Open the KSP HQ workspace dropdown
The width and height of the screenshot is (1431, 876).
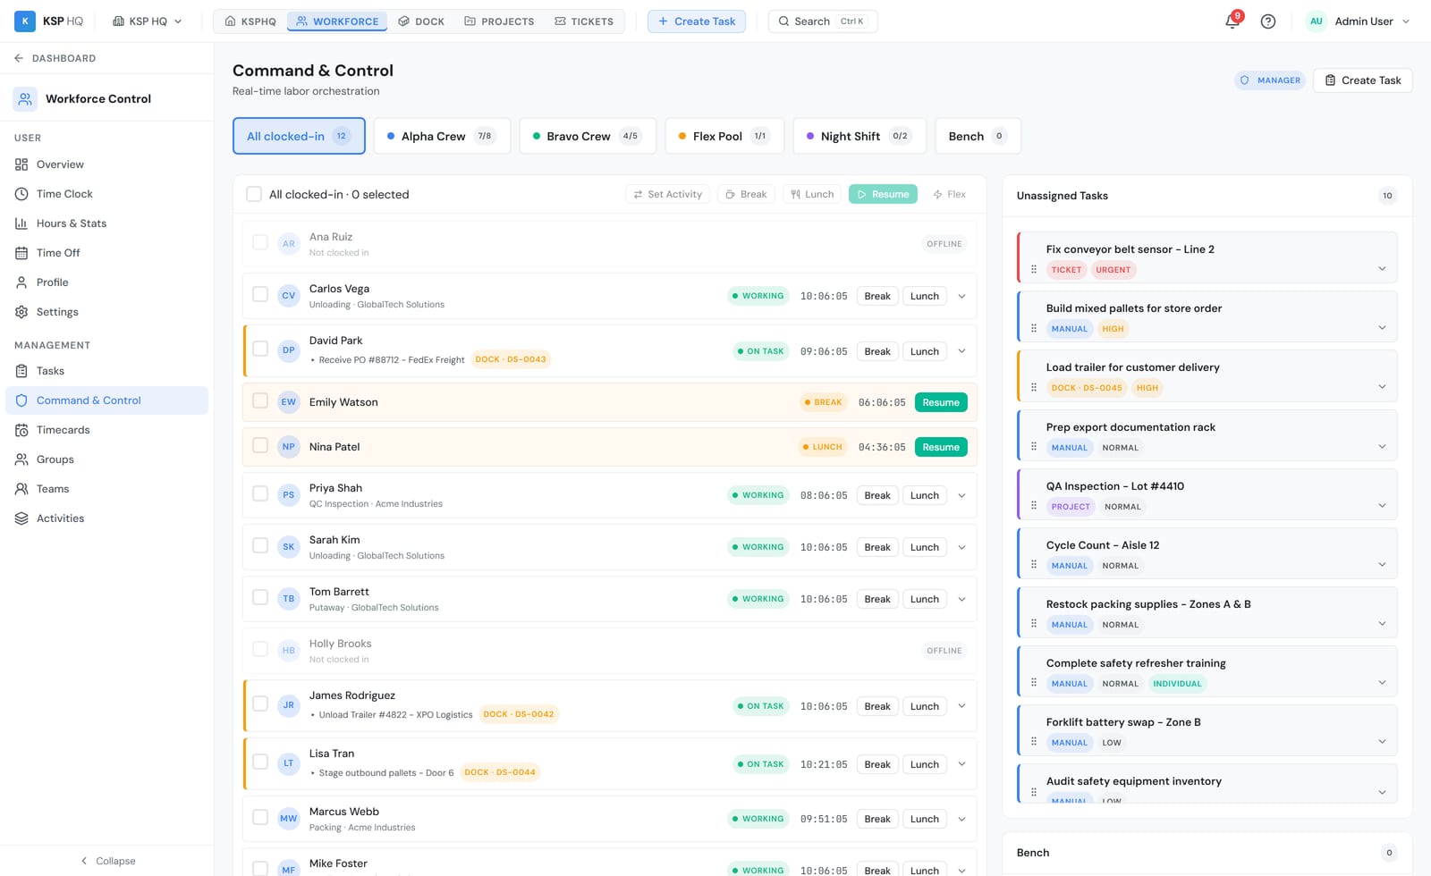(148, 21)
